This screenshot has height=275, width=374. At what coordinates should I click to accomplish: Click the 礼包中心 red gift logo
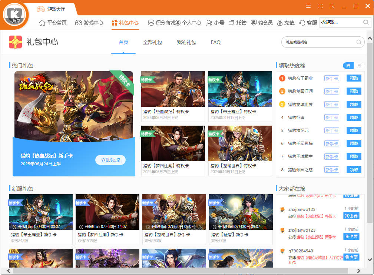pyautogui.click(x=16, y=42)
